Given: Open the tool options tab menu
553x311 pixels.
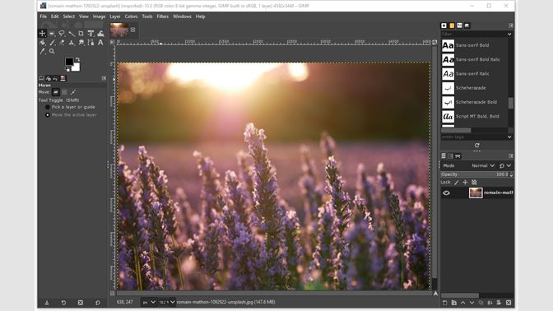Looking at the screenshot, I should [104, 78].
